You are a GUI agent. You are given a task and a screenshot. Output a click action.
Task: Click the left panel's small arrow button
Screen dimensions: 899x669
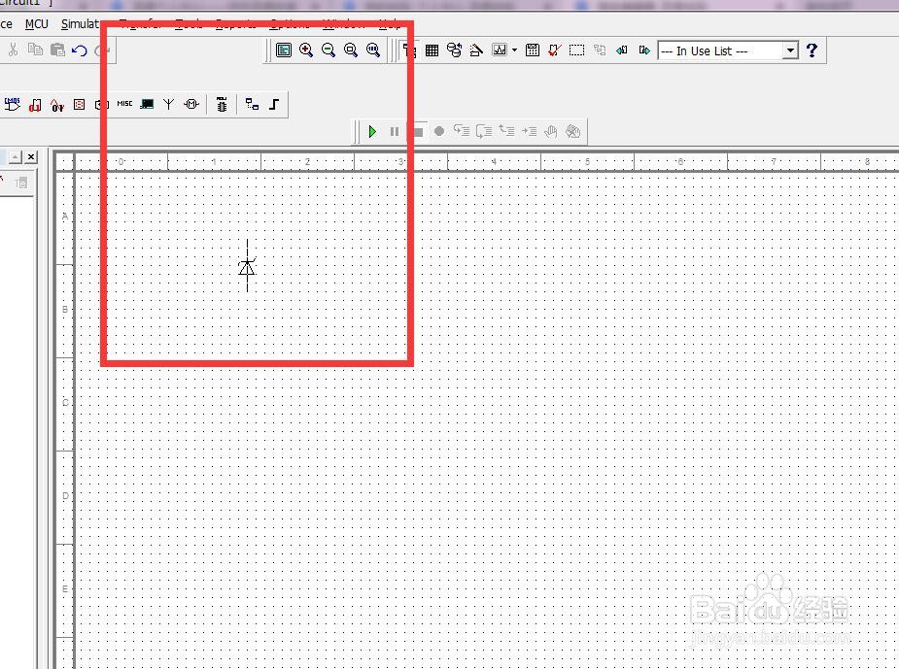tap(16, 156)
